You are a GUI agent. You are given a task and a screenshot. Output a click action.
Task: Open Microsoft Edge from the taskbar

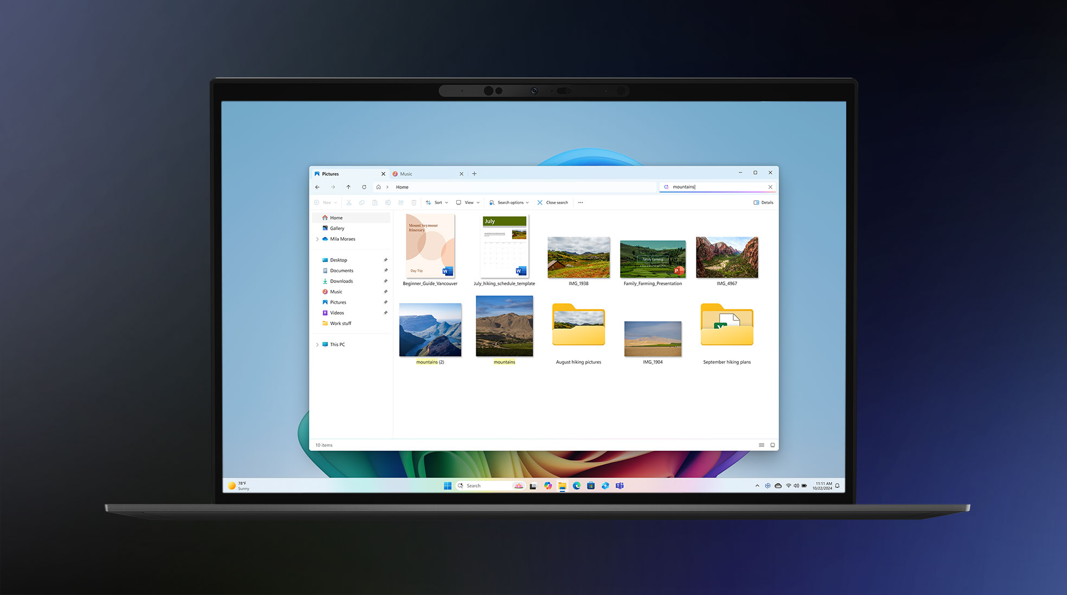pyautogui.click(x=577, y=485)
